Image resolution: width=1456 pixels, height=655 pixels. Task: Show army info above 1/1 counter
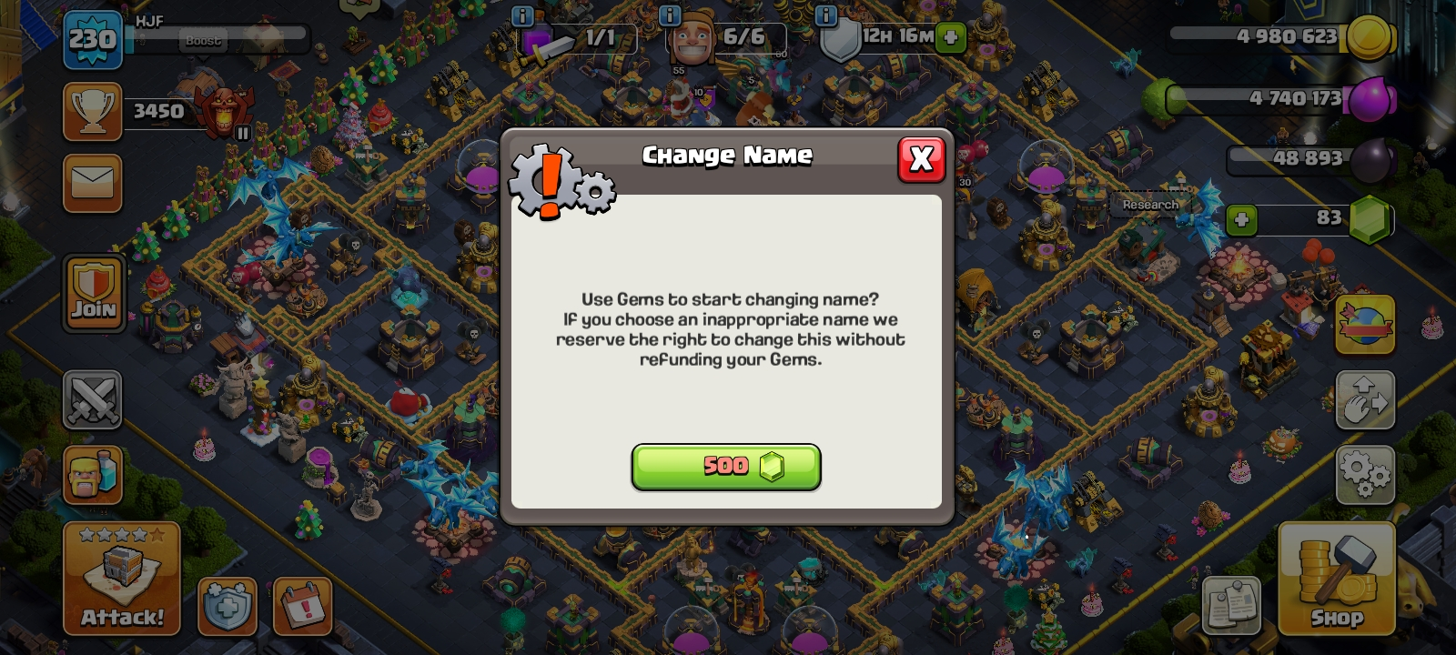[x=522, y=15]
